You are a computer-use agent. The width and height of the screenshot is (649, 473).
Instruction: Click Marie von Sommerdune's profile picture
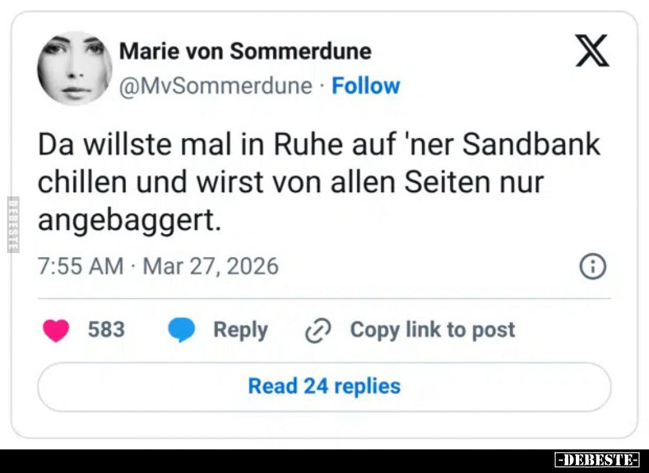click(74, 68)
